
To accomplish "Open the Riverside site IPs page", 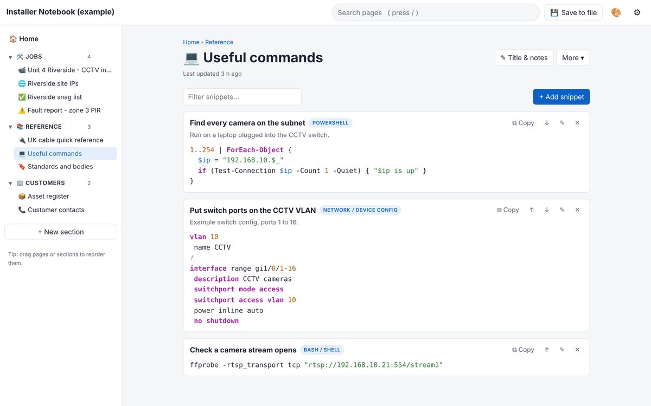I will coord(65,83).
